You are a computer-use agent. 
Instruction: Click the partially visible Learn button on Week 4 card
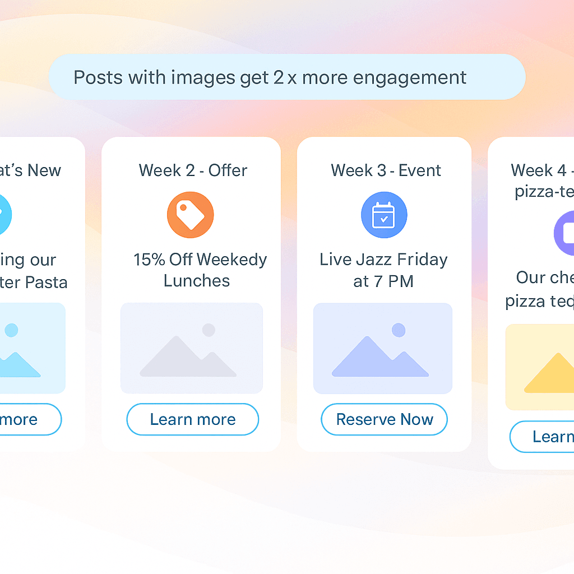[542, 437]
